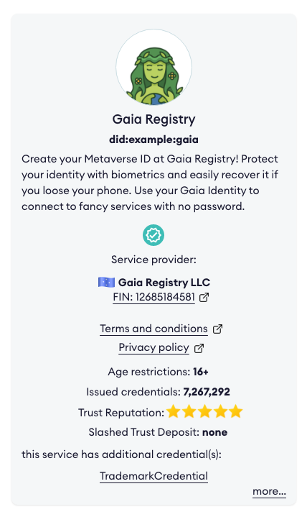The width and height of the screenshot is (307, 517).
Task: Click the 16+ age restriction value
Action: point(201,372)
